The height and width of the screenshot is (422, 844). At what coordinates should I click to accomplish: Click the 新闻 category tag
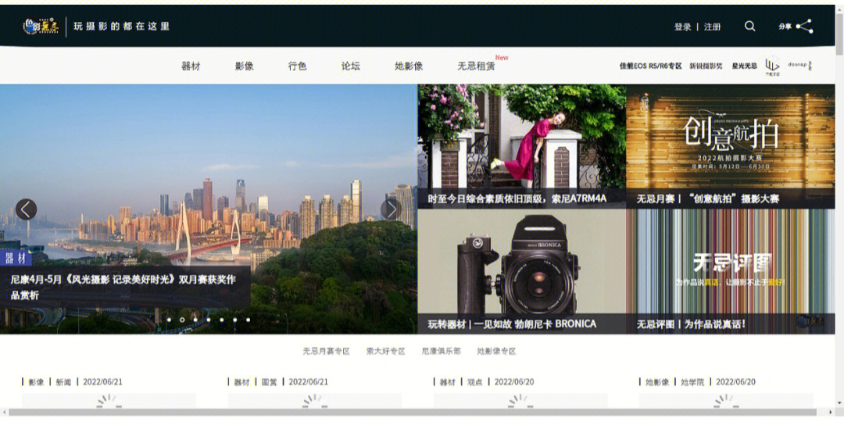click(63, 382)
